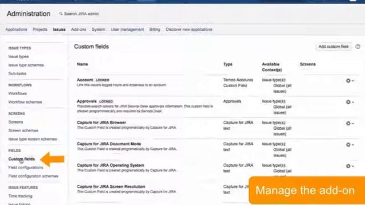
Task: Open Time tracking sidebar link
Action: (21, 196)
